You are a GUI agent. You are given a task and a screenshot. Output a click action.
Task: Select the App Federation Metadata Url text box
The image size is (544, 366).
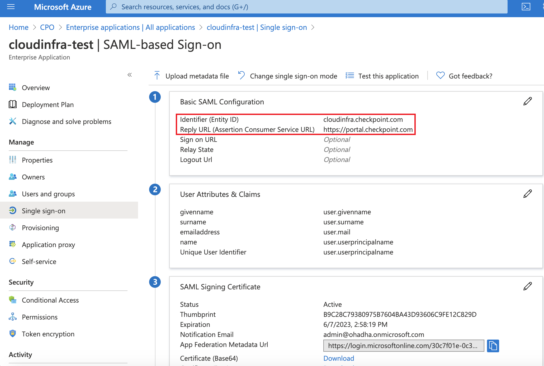click(x=403, y=346)
